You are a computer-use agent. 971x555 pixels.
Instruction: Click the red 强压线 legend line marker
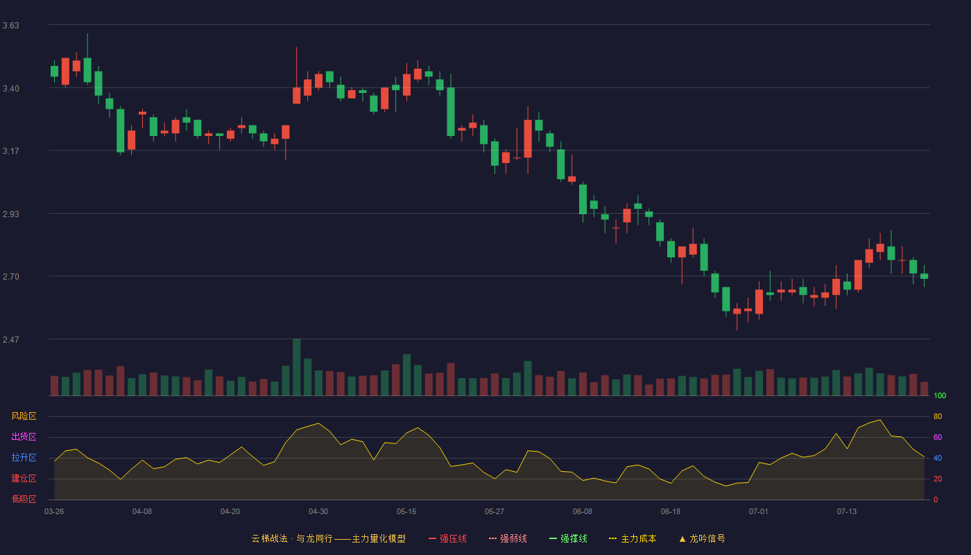click(x=432, y=538)
